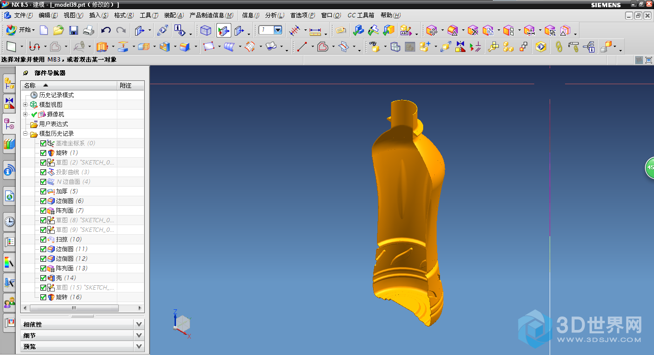This screenshot has width=654, height=355.
Task: Click the Mirror Assembly icon
Action: point(461,47)
